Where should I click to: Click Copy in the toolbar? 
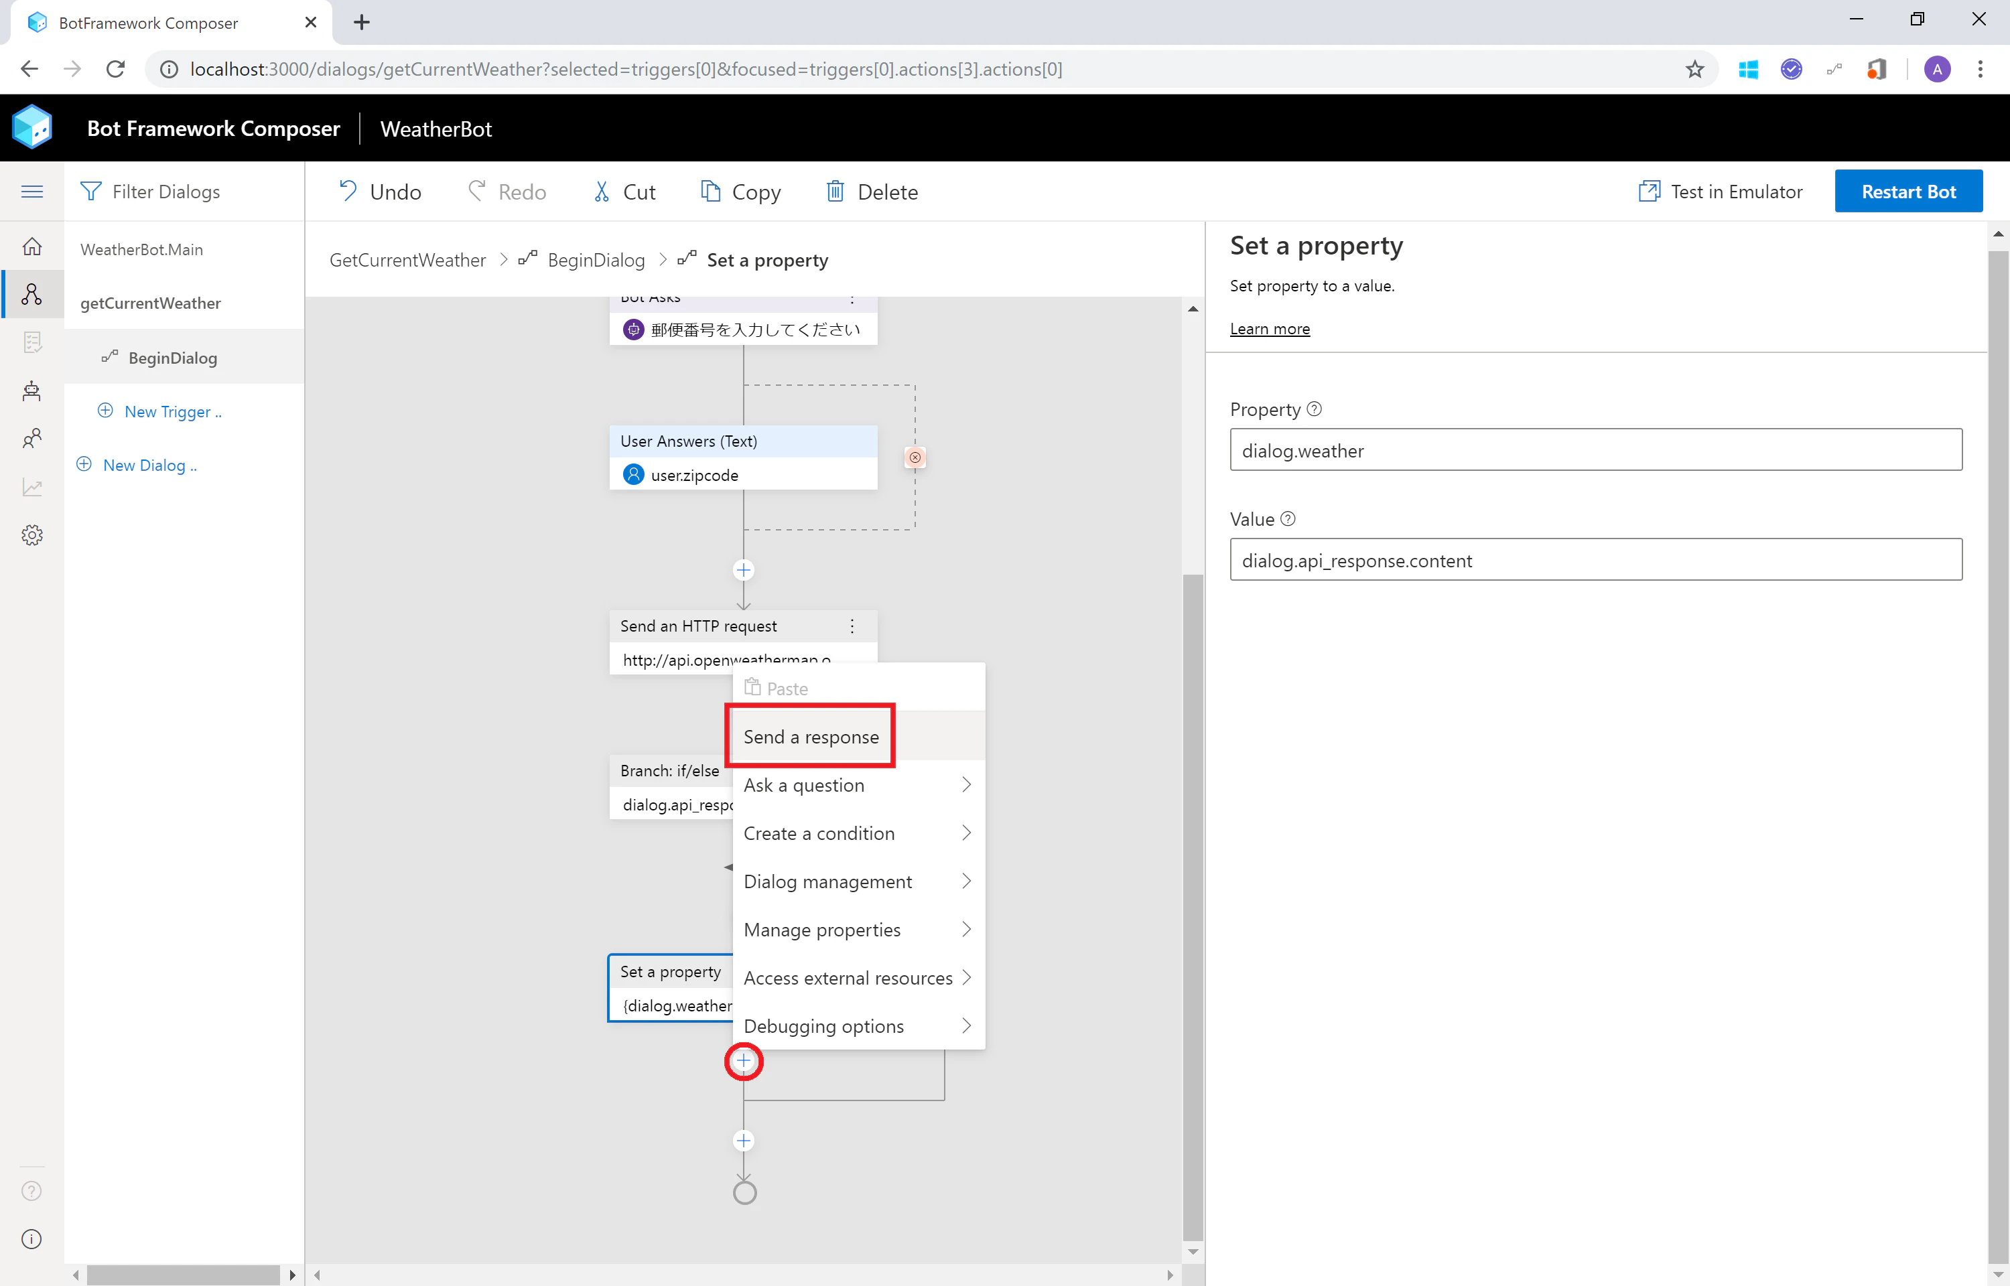pyautogui.click(x=741, y=192)
